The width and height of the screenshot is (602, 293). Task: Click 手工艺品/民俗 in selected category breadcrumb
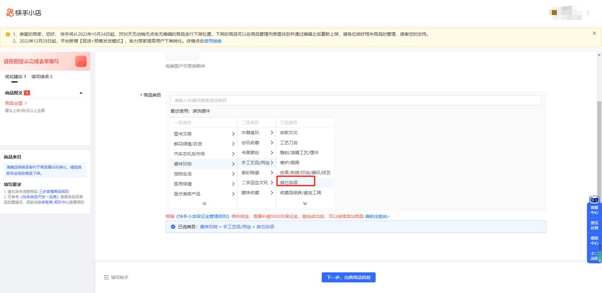[x=237, y=227]
